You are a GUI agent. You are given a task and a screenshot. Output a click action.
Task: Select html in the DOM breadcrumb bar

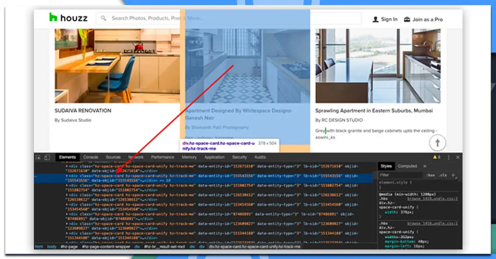pyautogui.click(x=39, y=246)
